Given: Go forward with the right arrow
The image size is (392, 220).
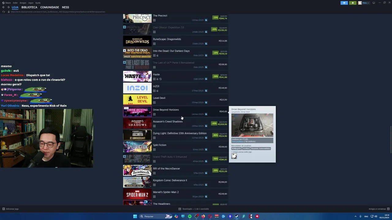Looking at the screenshot, I should click(8, 7).
